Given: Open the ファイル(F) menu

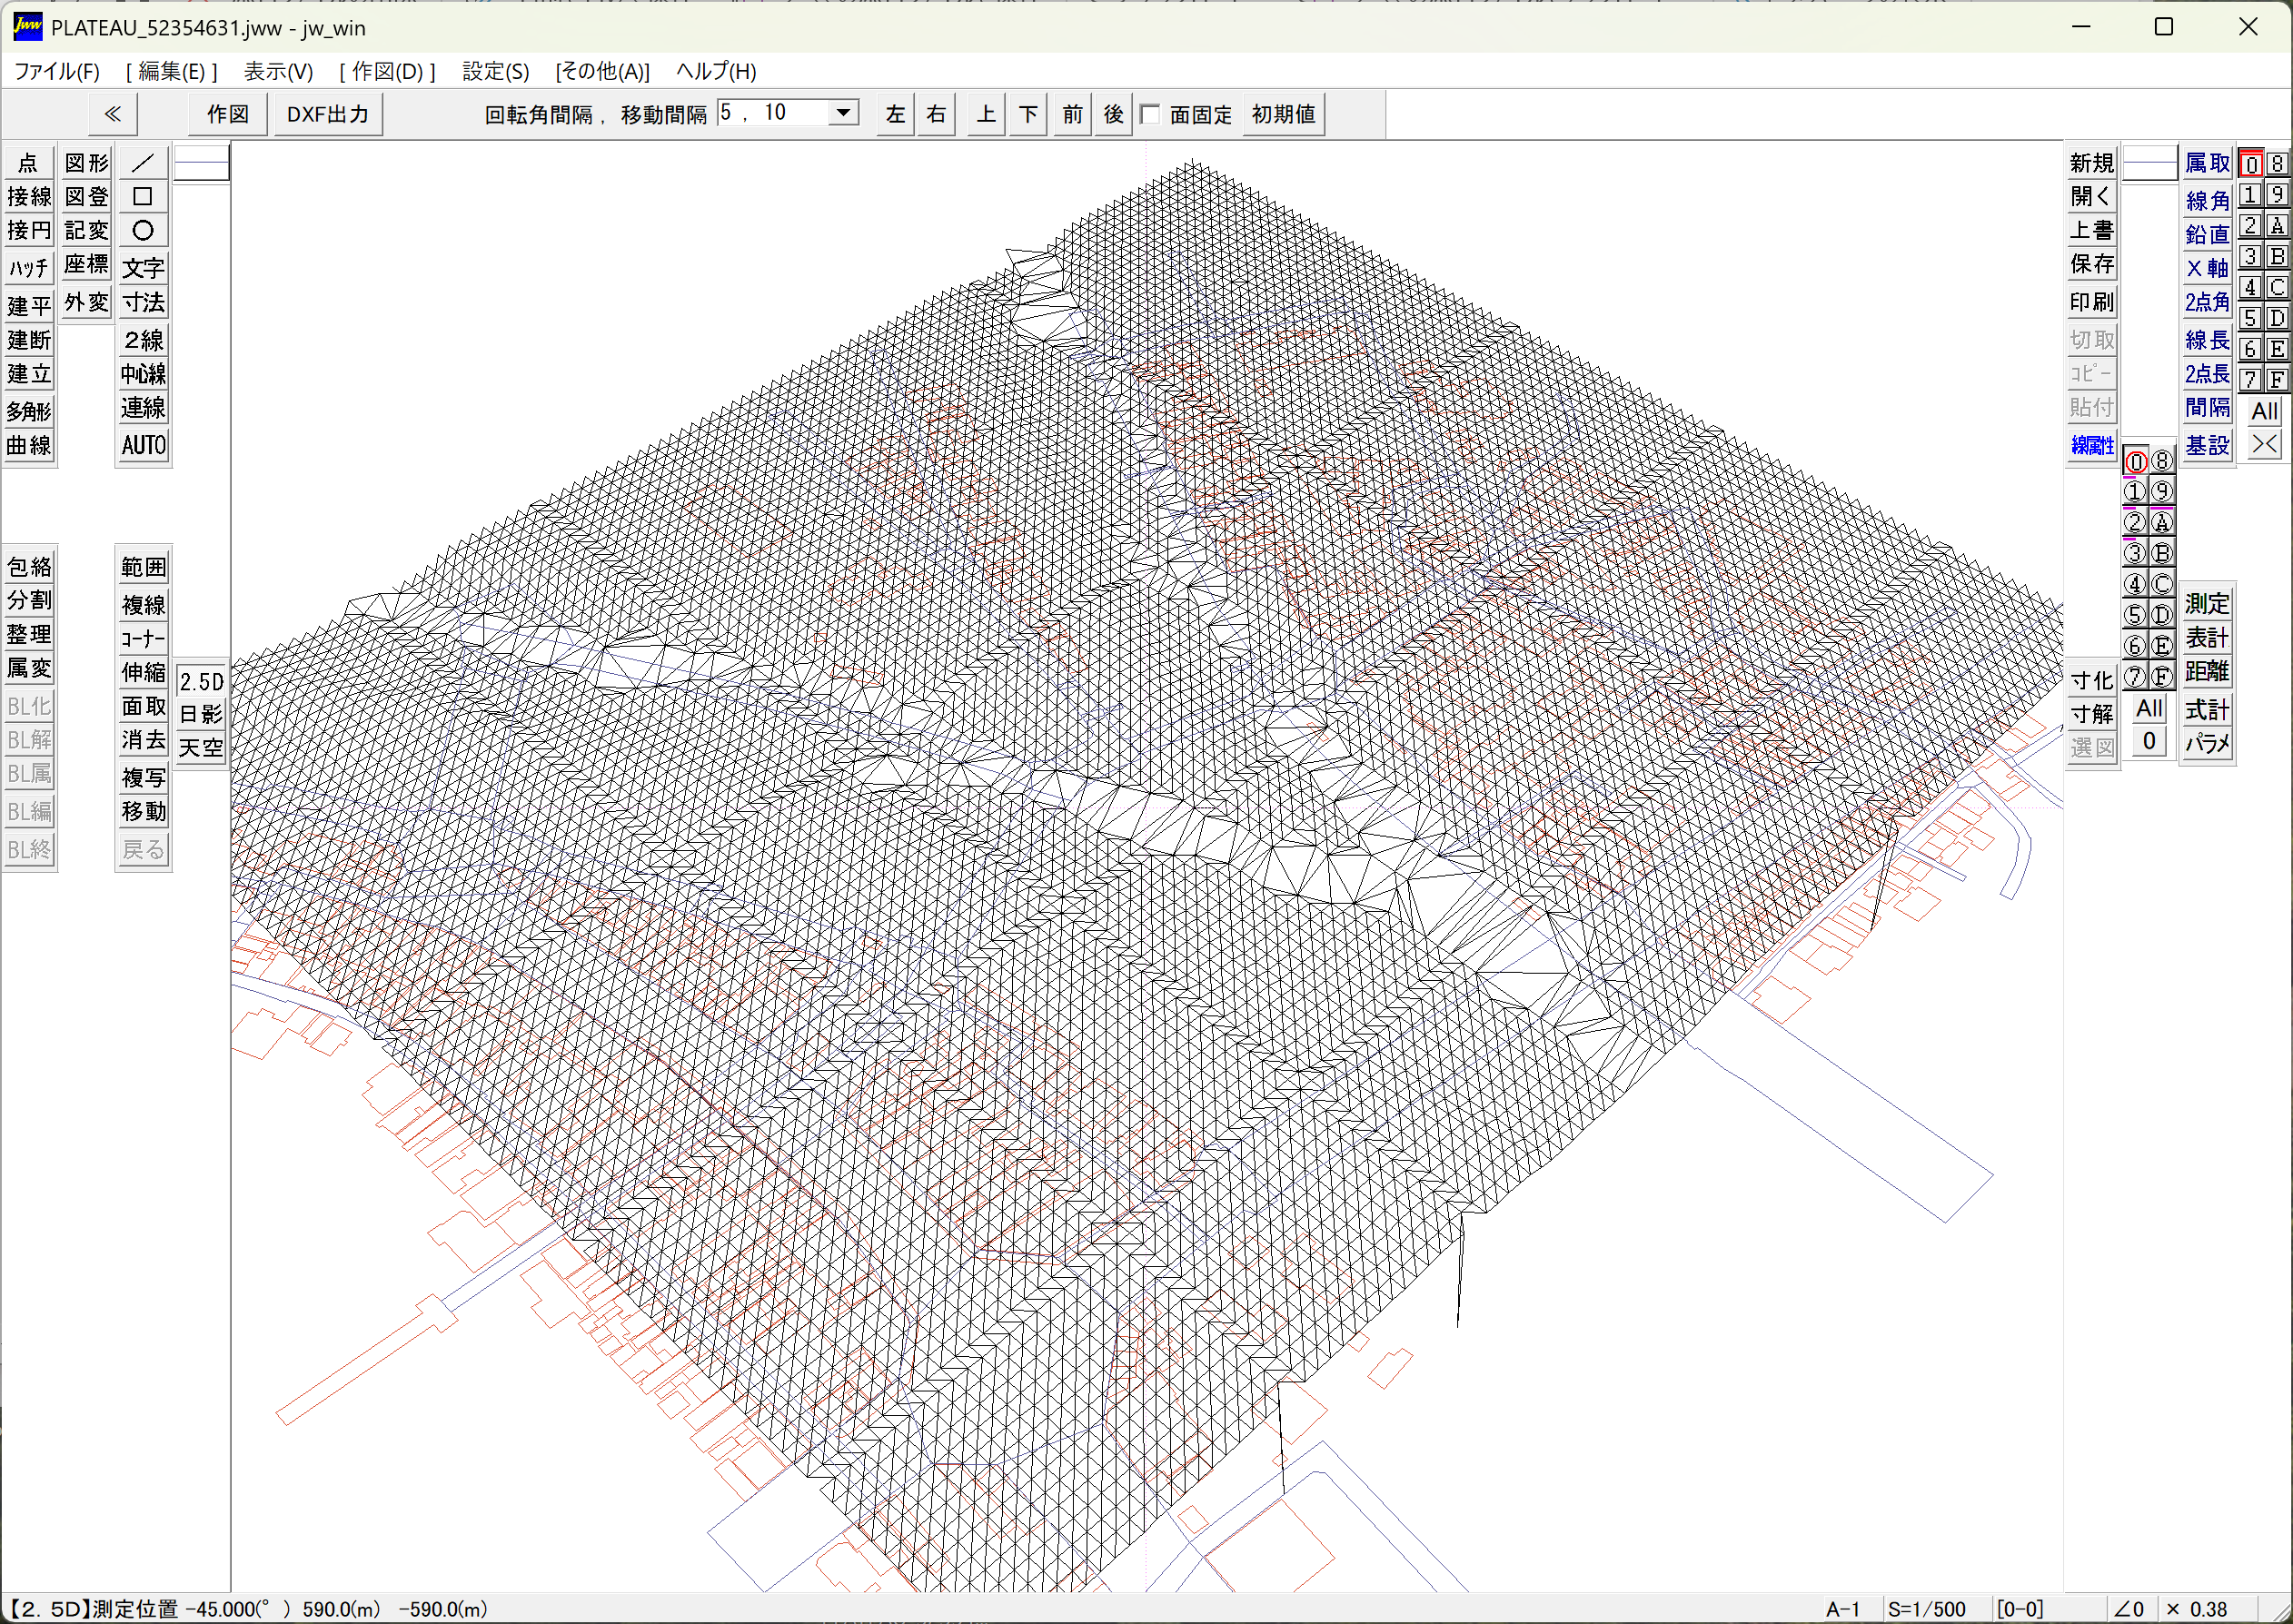Looking at the screenshot, I should click(57, 71).
